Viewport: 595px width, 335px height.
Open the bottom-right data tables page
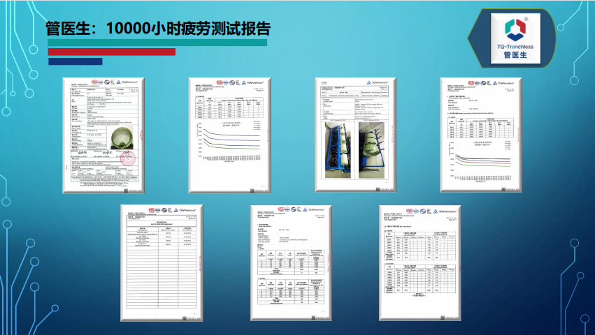click(x=420, y=262)
